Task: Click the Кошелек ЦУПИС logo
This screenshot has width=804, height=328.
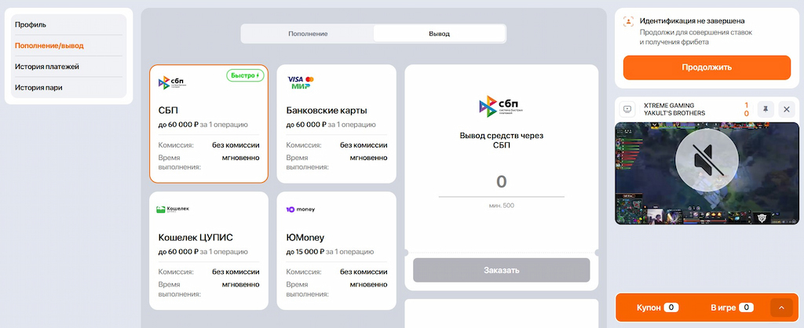Action: click(x=172, y=209)
